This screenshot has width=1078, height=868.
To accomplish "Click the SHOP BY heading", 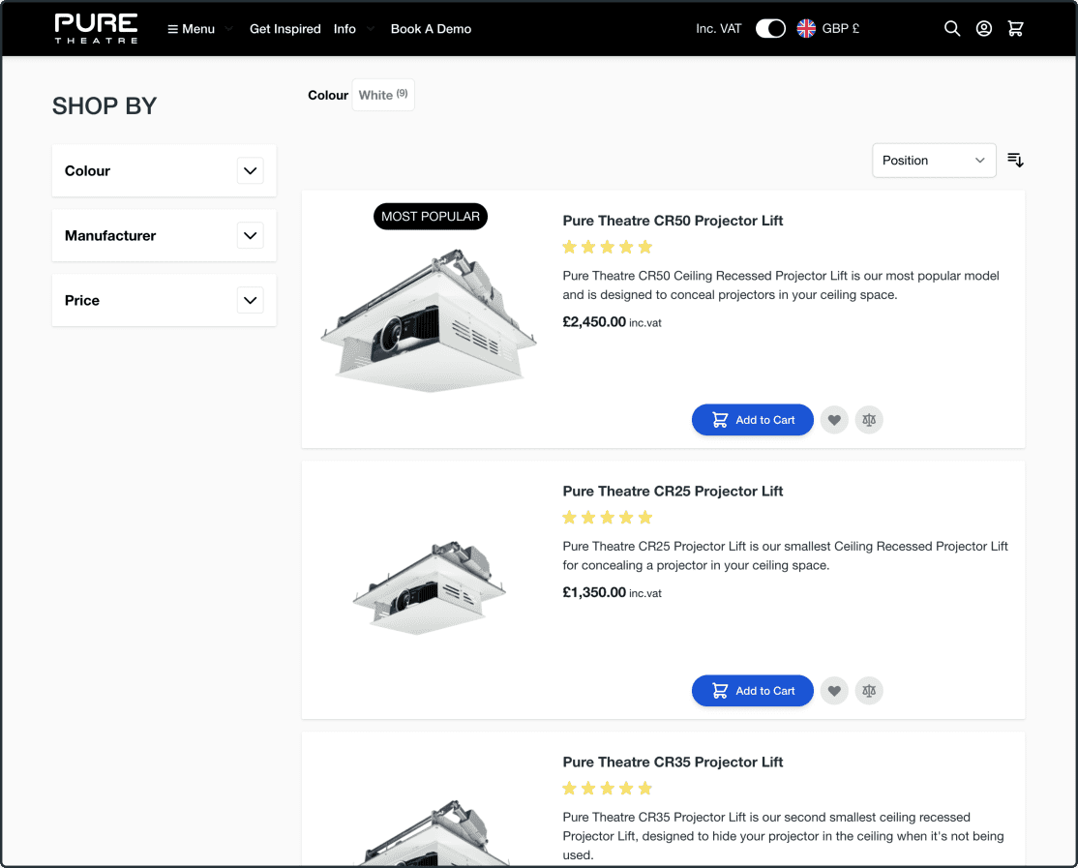I will click(x=105, y=105).
